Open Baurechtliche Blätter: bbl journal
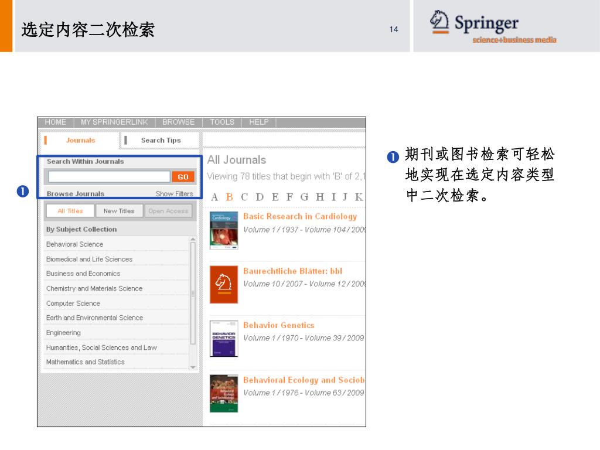Image resolution: width=600 pixels, height=450 pixels. tap(293, 271)
